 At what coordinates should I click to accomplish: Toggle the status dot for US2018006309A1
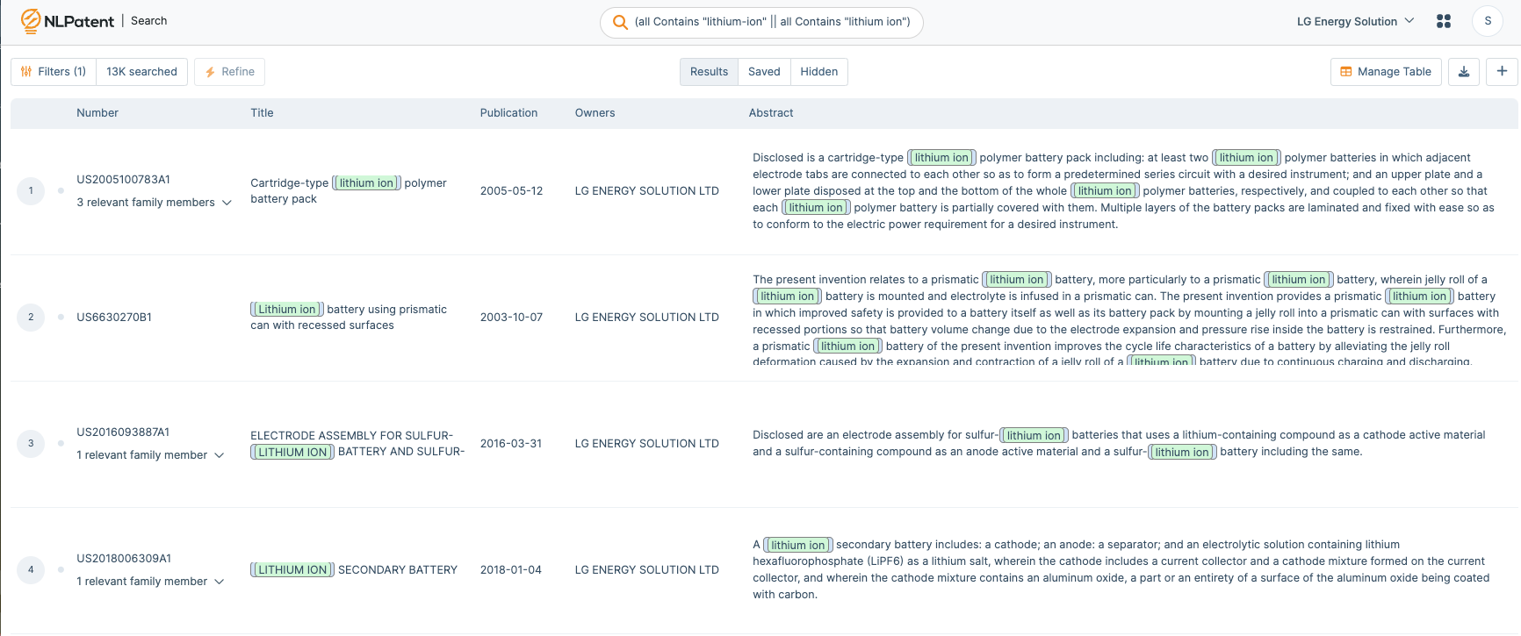tap(61, 569)
